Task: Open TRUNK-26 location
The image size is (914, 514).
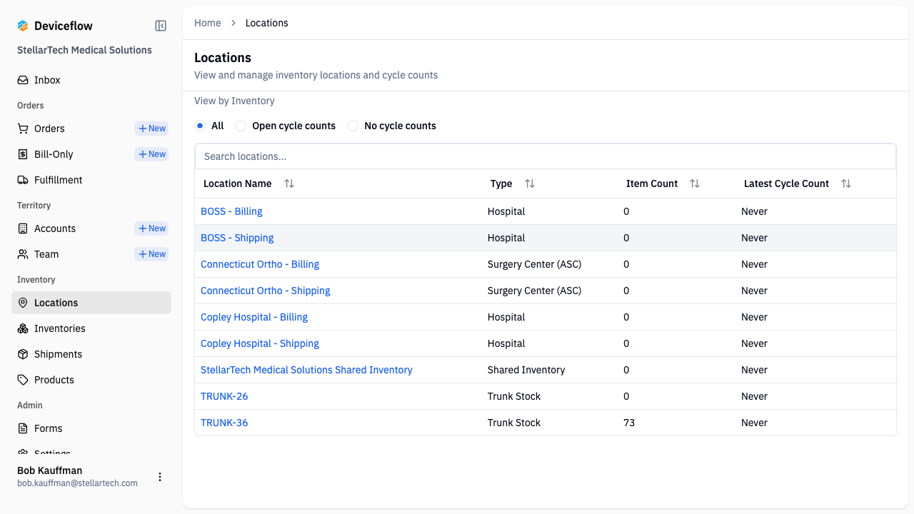Action: 224,396
